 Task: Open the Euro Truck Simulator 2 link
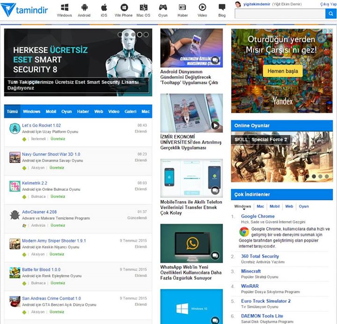tap(266, 301)
